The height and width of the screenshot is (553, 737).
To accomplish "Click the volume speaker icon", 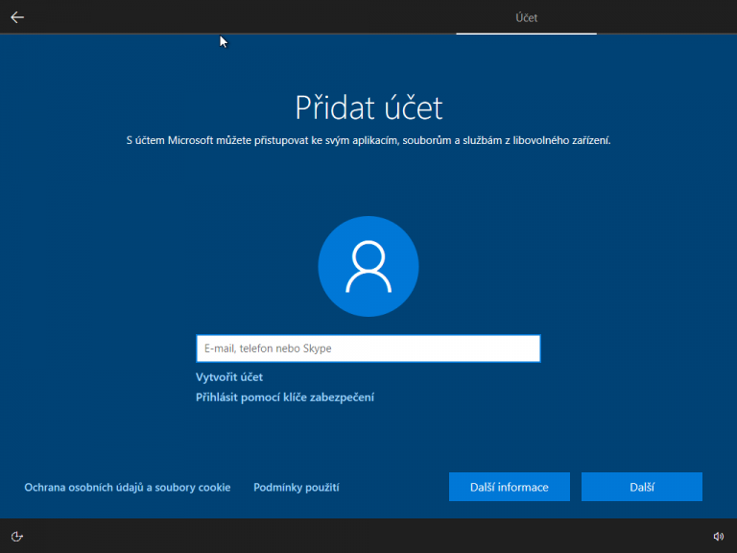I will pyautogui.click(x=719, y=536).
